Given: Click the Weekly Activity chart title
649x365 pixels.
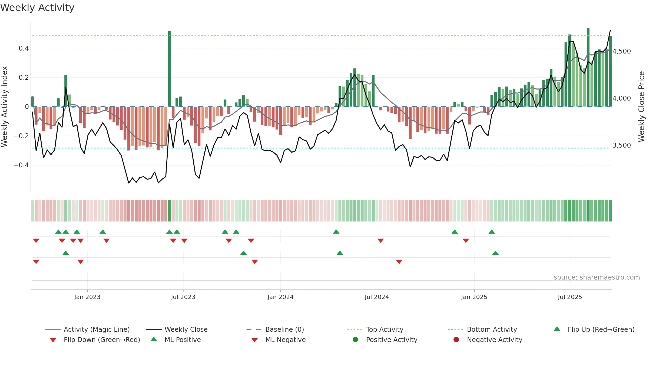Looking at the screenshot, I should click(x=37, y=8).
